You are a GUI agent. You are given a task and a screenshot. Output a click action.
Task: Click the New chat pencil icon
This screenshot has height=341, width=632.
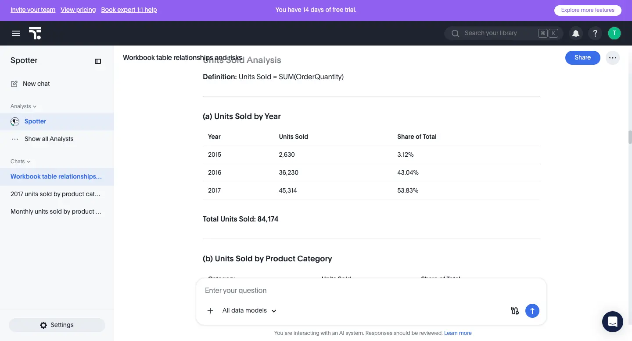point(14,84)
